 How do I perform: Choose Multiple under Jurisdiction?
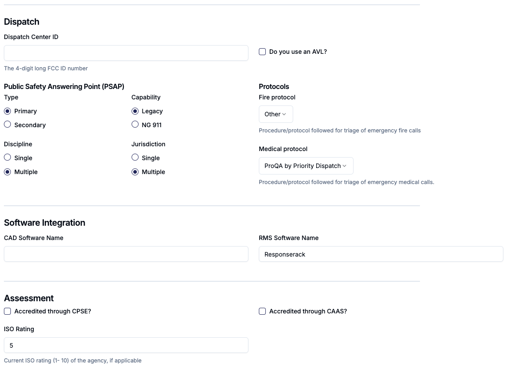click(135, 172)
